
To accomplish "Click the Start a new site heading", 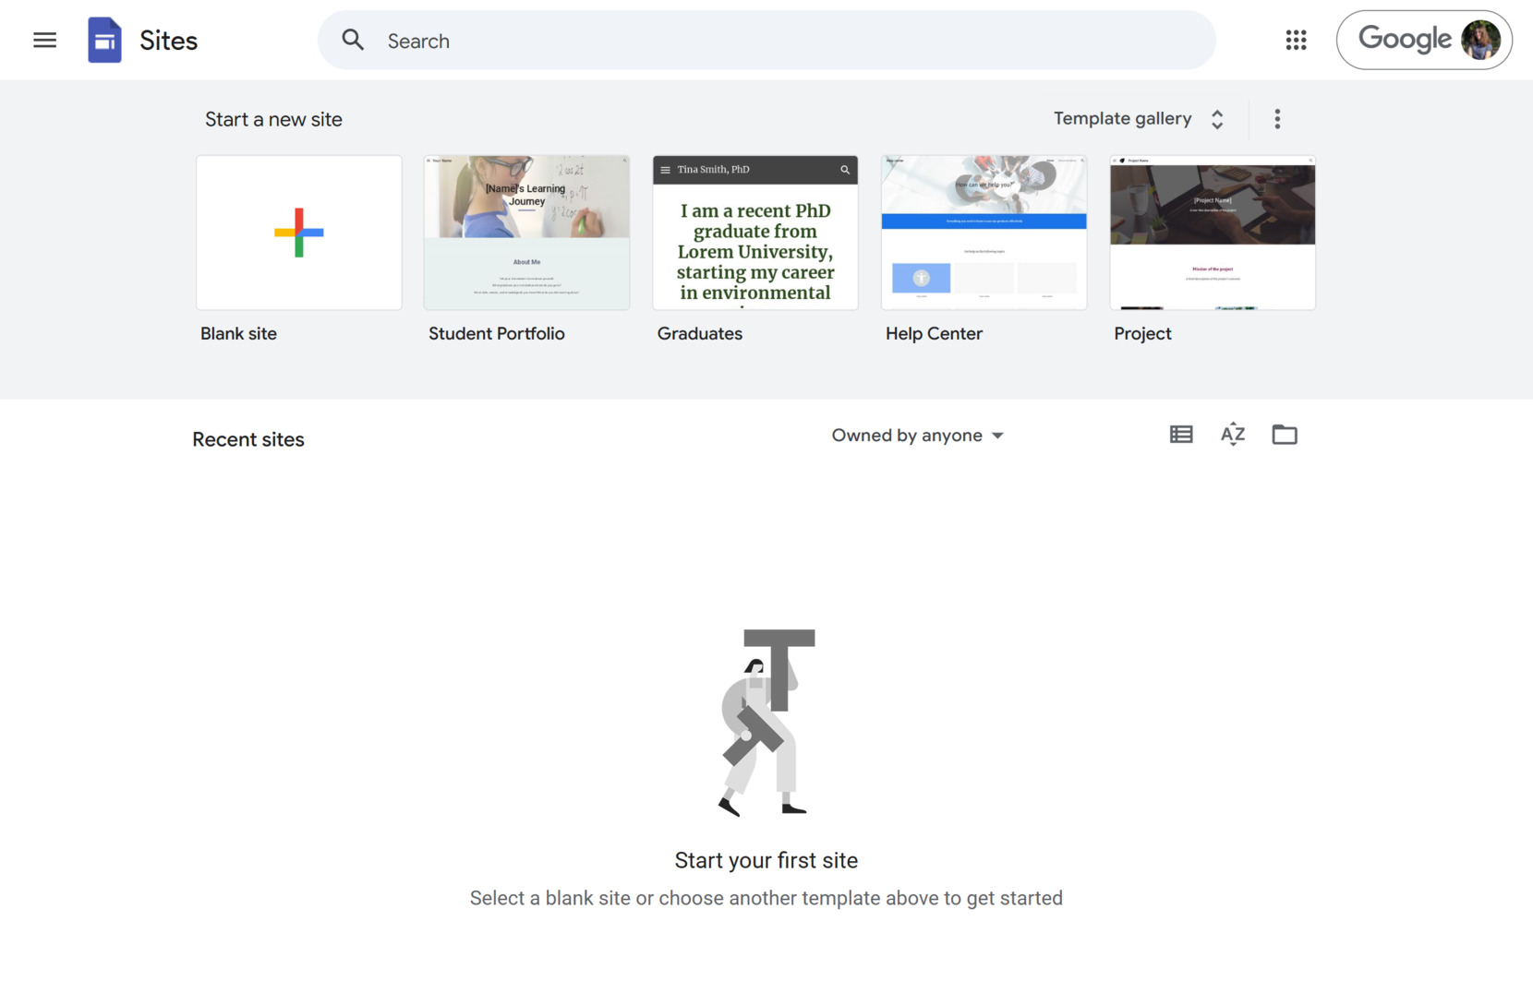I will pyautogui.click(x=273, y=119).
